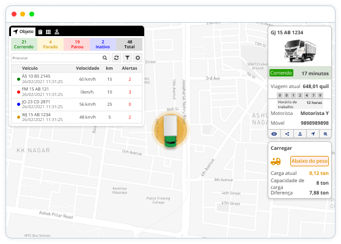Viewport: 341px width, 244px height.
Task: Open the gear settings icon in the vehicle list
Action: (x=137, y=58)
